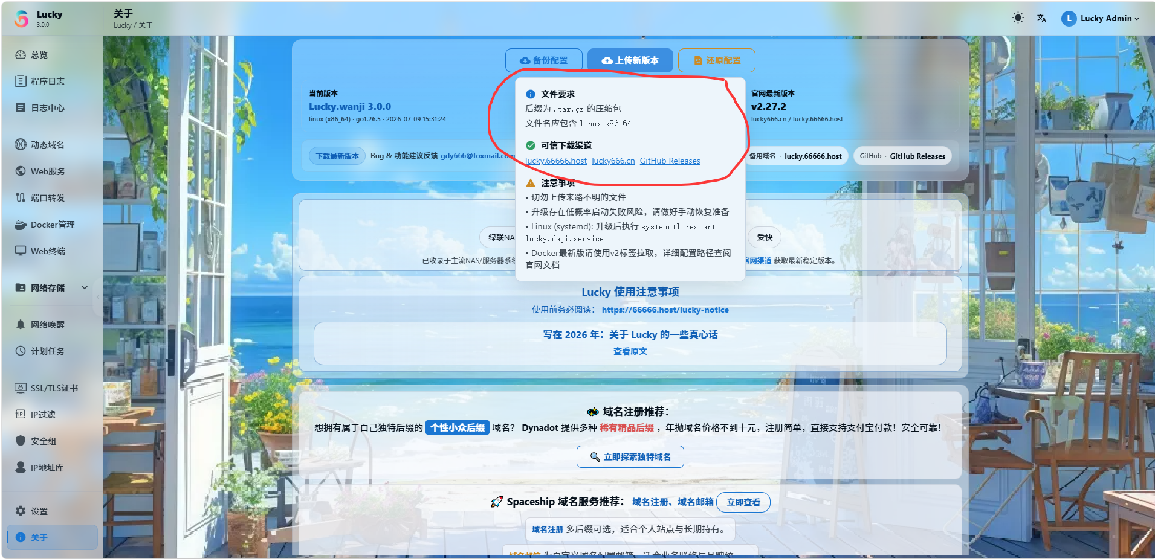Click the 端口转发 arrows icon
1155x559 pixels.
coord(21,198)
